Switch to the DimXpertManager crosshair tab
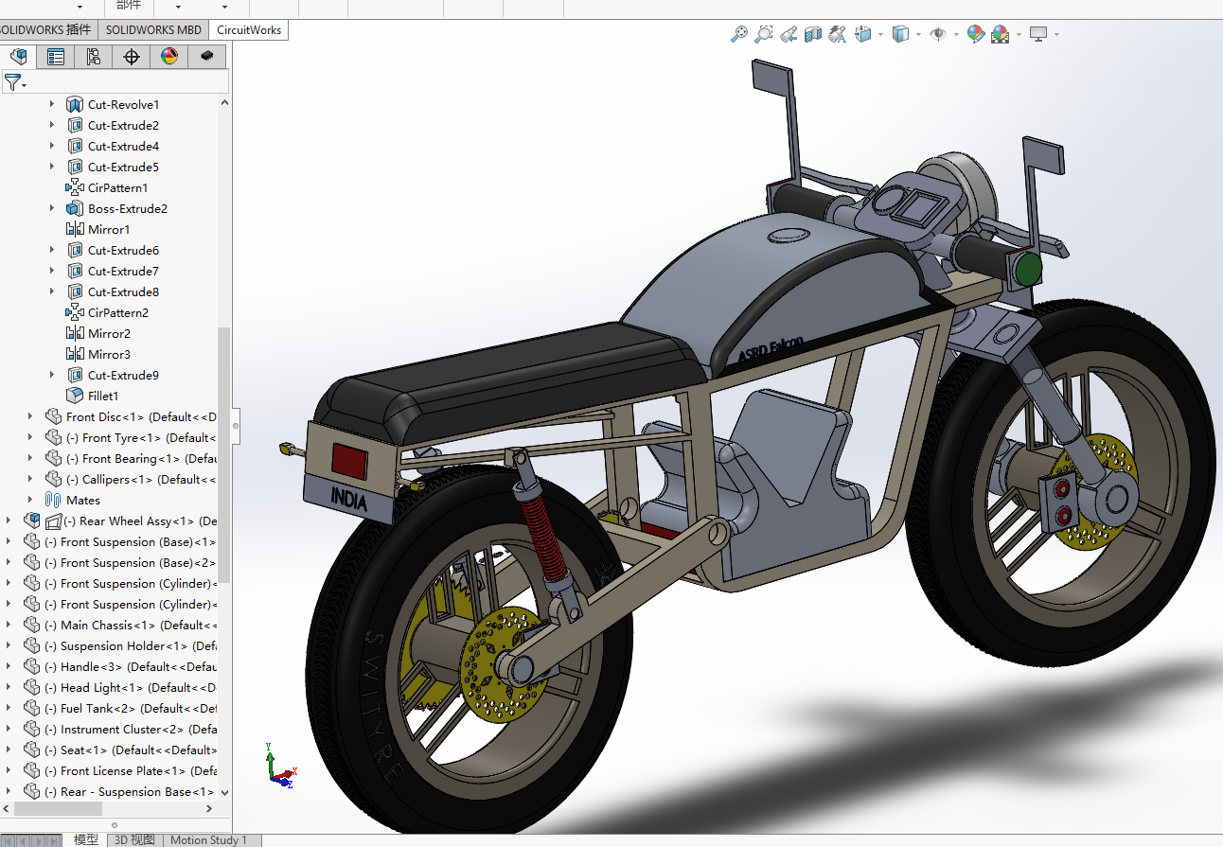The image size is (1223, 847). pos(132,57)
